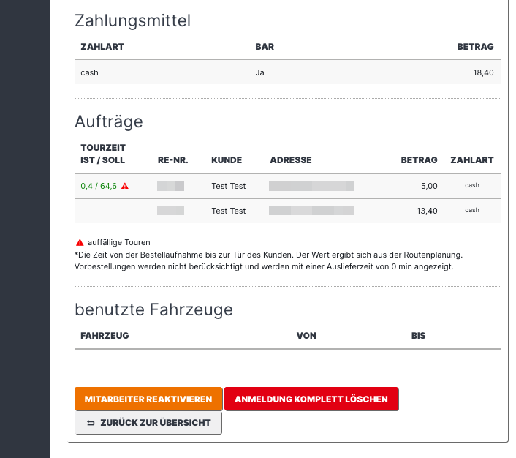Reactivate employee via Mitarbeiter reaktivieren button
Viewport: 516px width, 458px height.
148,399
